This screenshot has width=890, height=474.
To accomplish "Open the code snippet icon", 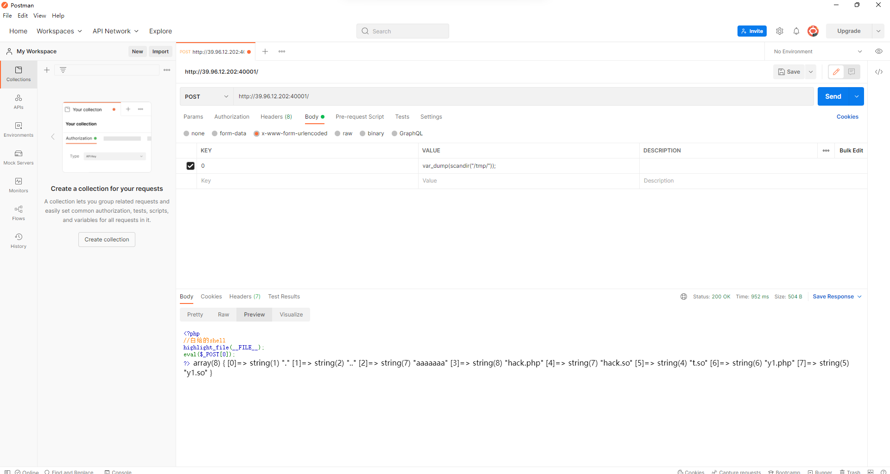I will [x=879, y=72].
